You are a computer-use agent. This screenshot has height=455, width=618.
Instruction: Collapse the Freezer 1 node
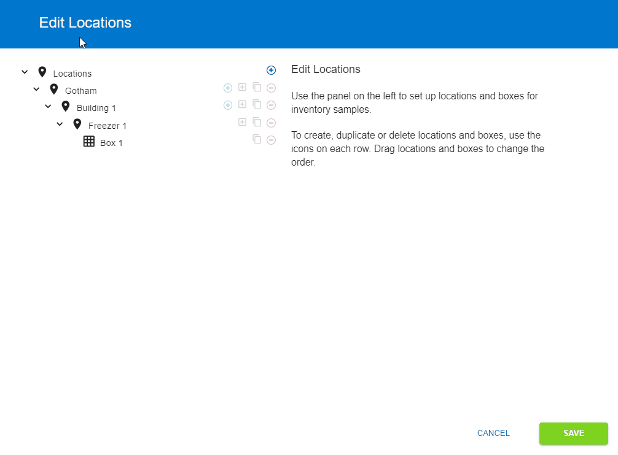(60, 124)
